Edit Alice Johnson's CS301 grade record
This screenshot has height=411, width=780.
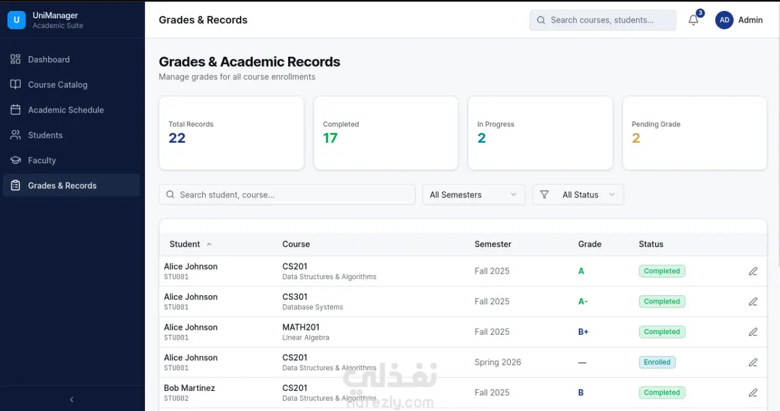pyautogui.click(x=753, y=301)
